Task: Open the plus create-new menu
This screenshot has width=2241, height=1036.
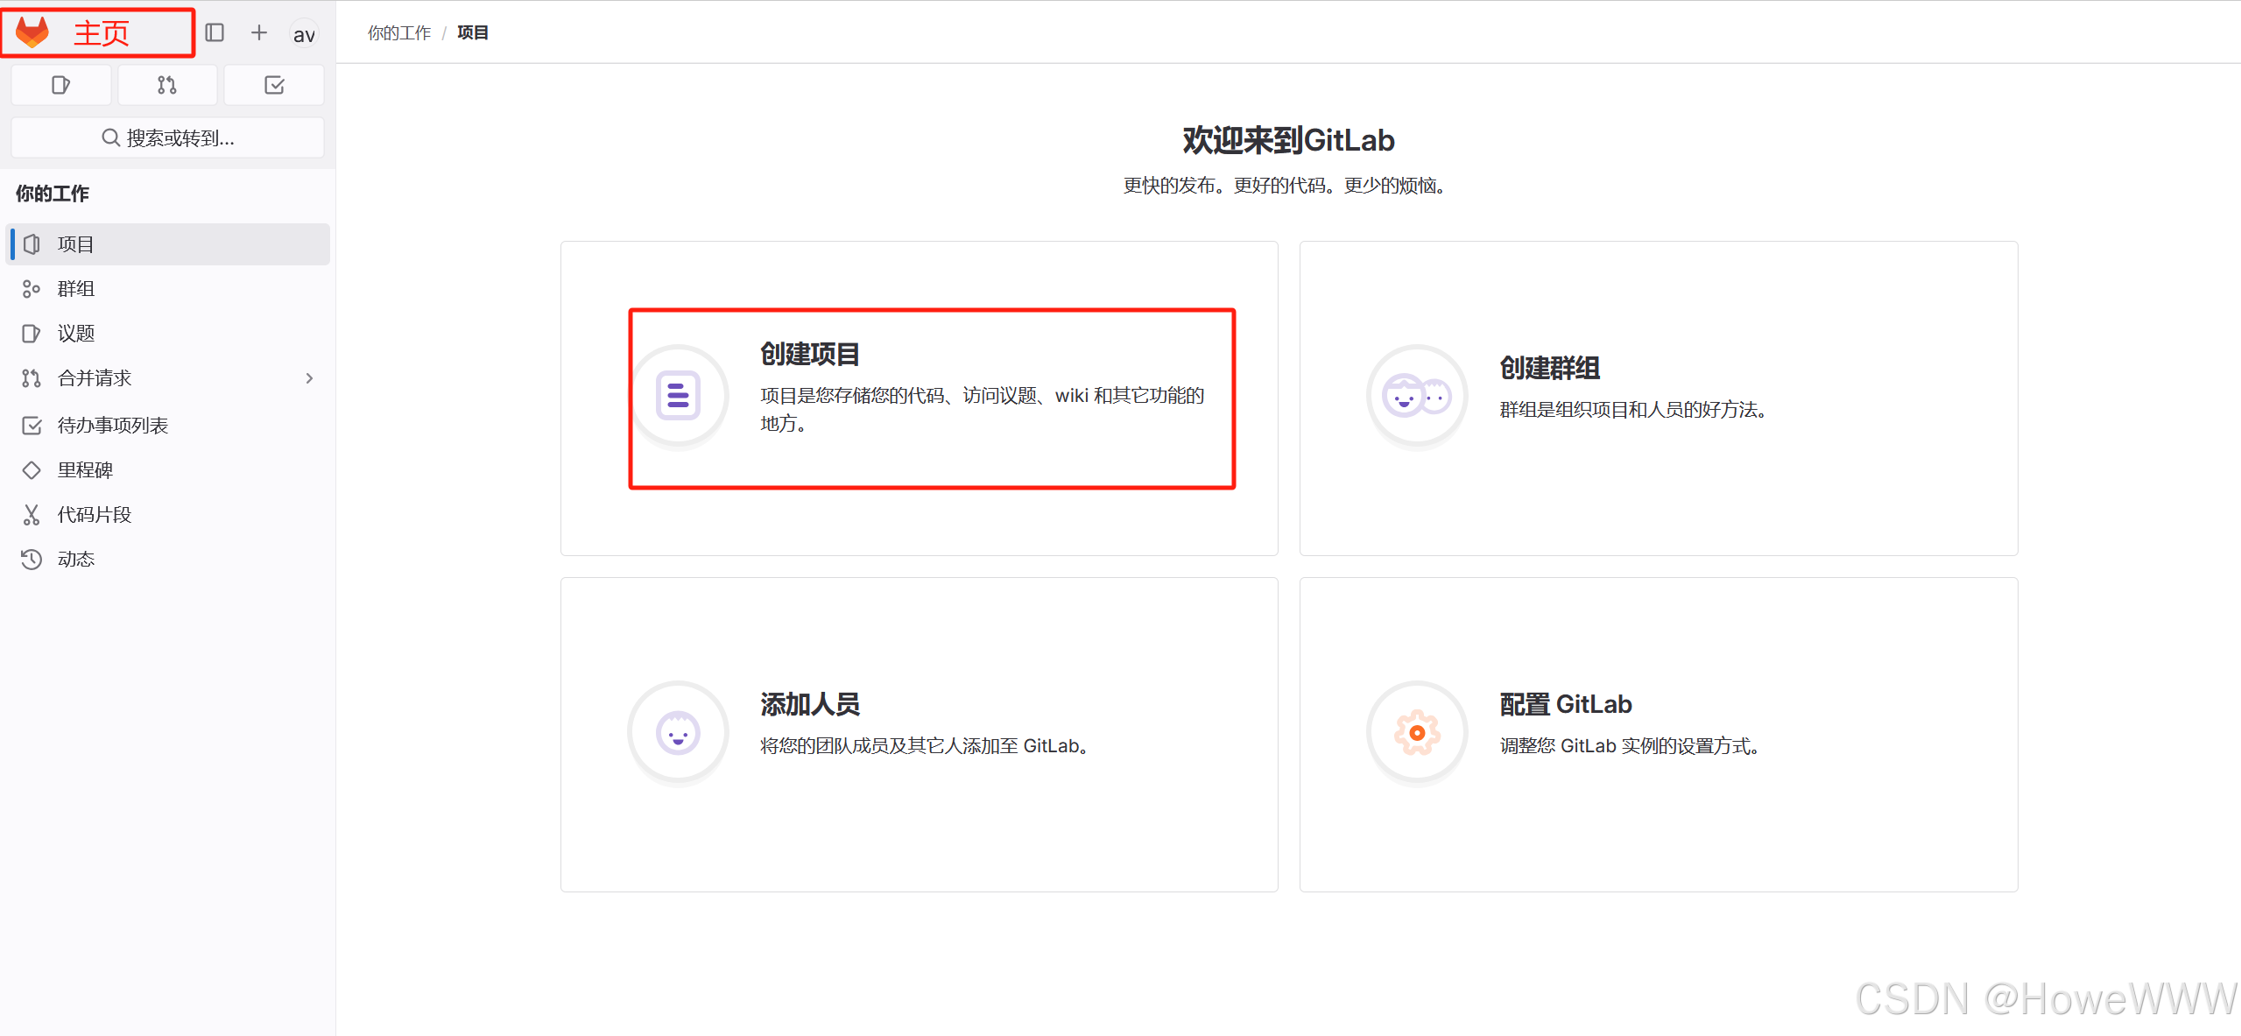Action: tap(258, 33)
